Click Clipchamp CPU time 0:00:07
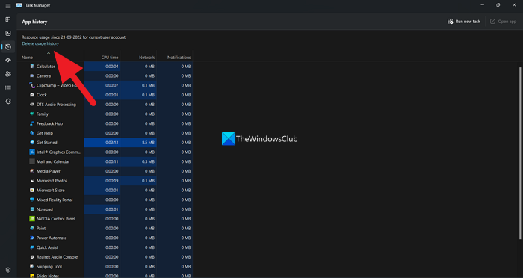 click(102, 85)
